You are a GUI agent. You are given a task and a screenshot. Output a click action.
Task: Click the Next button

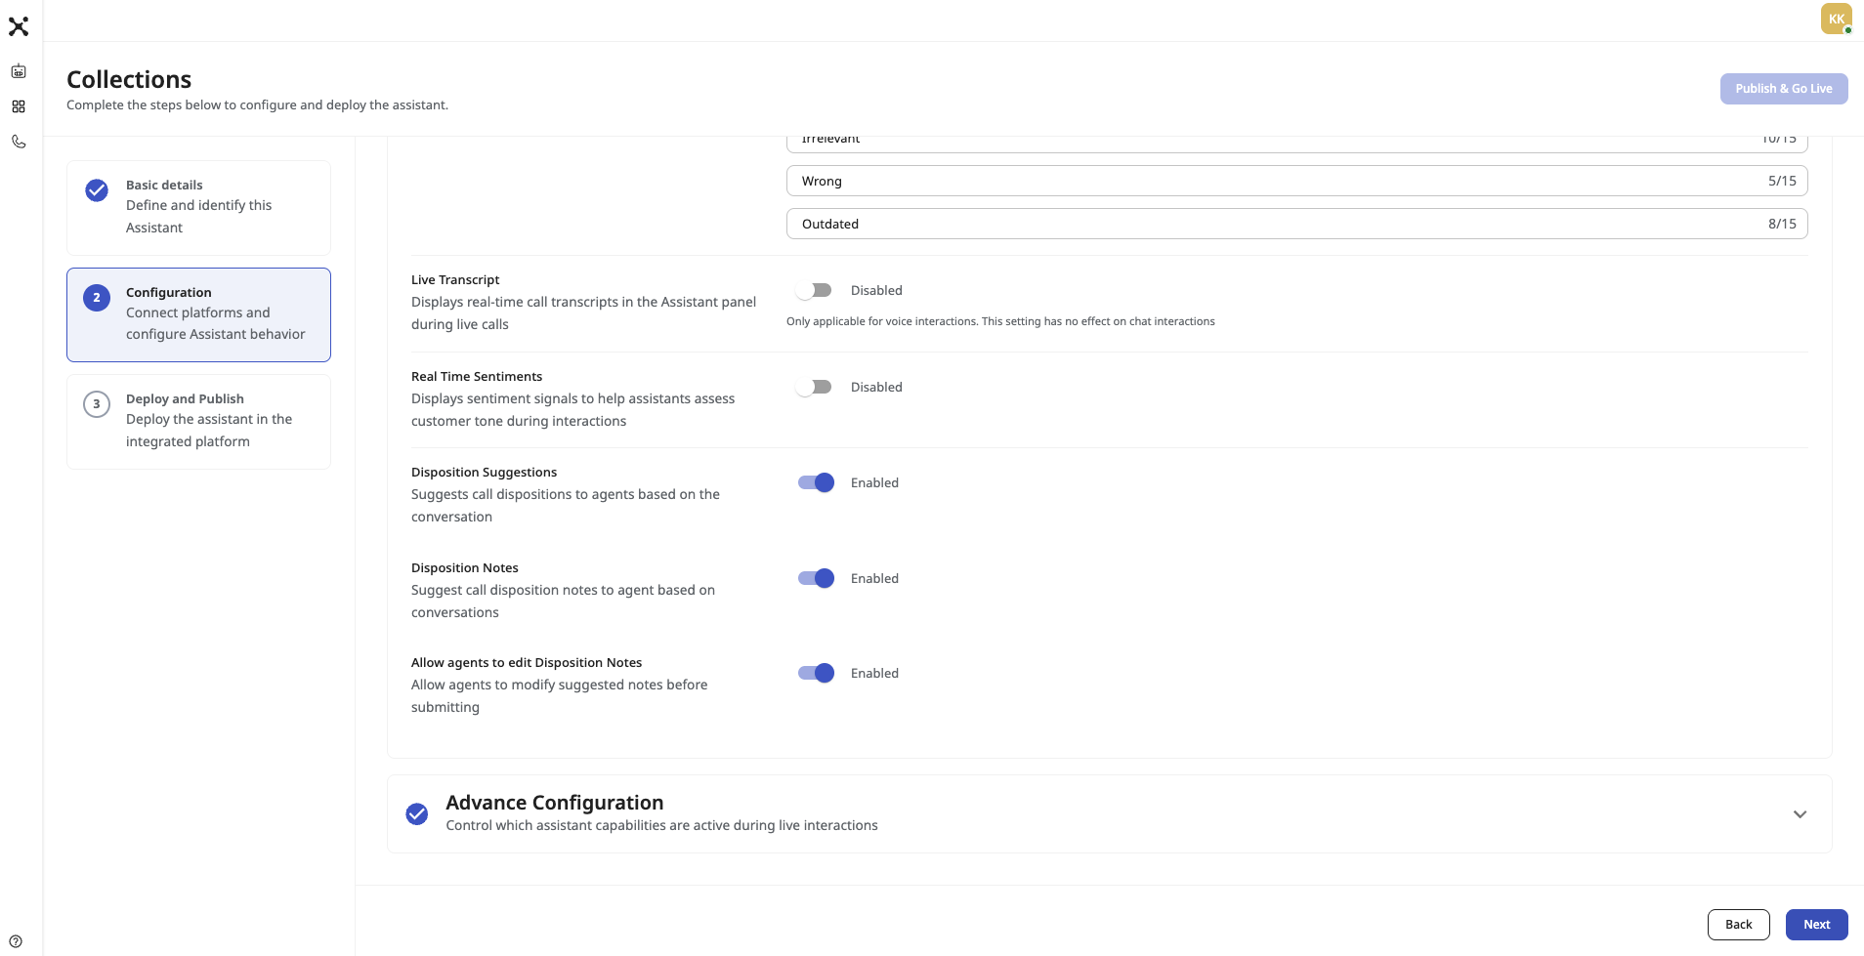pyautogui.click(x=1817, y=925)
